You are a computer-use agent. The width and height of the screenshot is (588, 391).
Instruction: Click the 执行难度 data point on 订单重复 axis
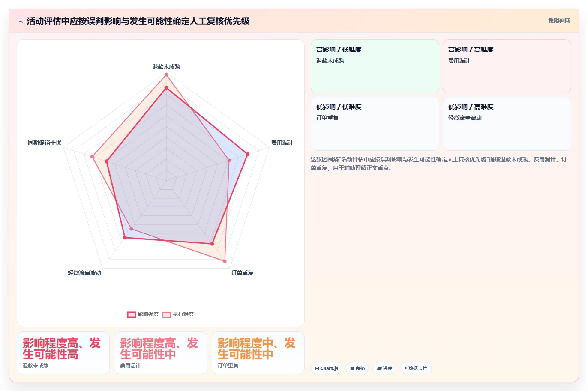coord(225,261)
